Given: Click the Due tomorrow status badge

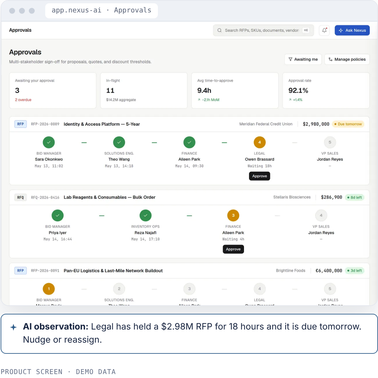Looking at the screenshot, I should 348,124.
